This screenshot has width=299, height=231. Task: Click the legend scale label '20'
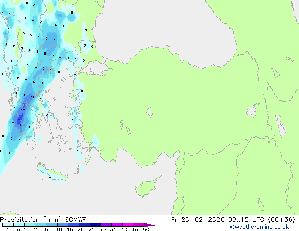(x=81, y=229)
